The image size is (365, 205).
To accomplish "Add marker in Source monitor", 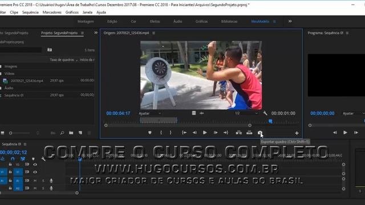I will 149,133.
